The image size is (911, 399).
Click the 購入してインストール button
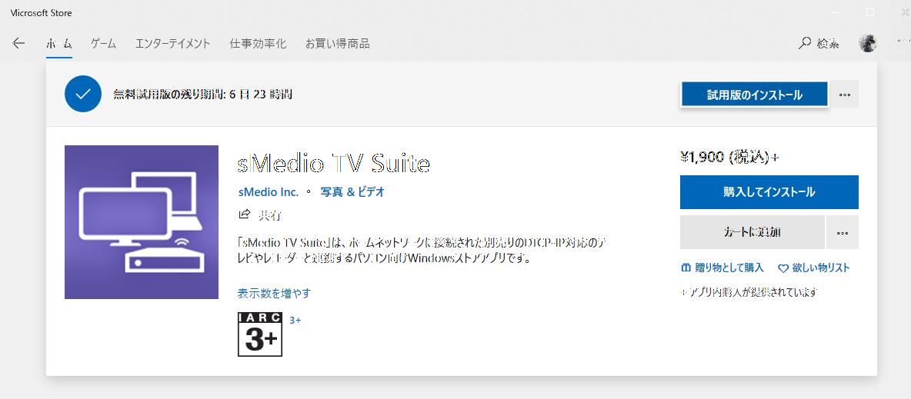769,192
